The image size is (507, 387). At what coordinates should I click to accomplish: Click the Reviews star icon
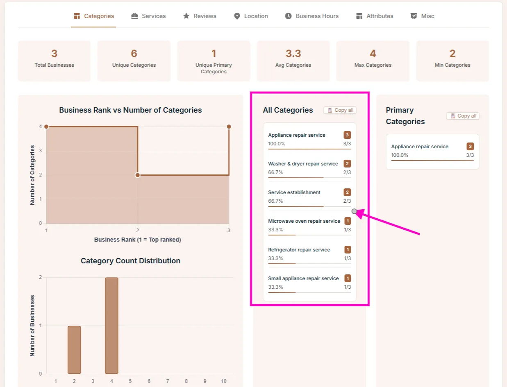pos(186,16)
